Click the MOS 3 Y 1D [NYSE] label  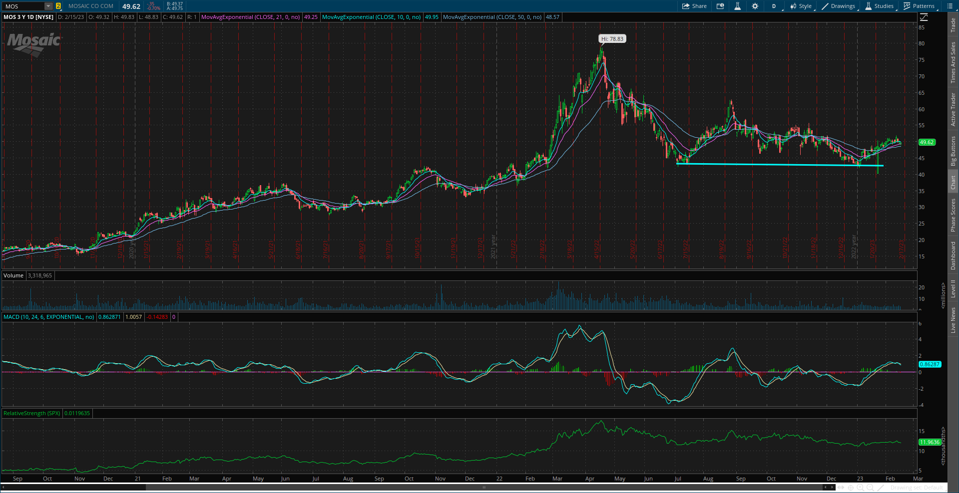tap(28, 17)
